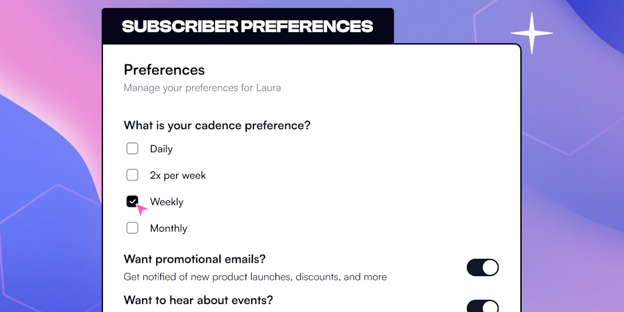This screenshot has height=312, width=624.
Task: Click the "Want promotional emails?" label
Action: (194, 259)
